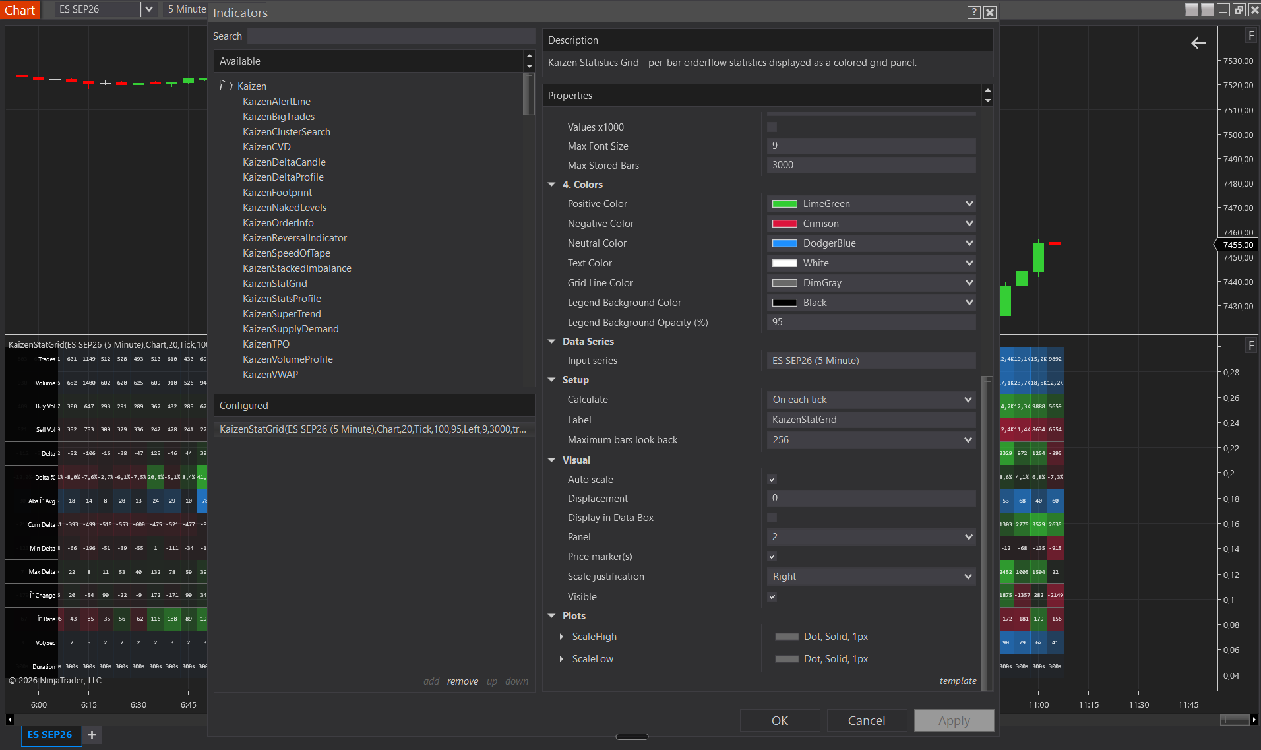Edit Max Font Size field
The image size is (1261, 750).
pyautogui.click(x=871, y=146)
